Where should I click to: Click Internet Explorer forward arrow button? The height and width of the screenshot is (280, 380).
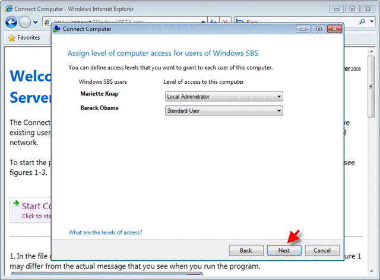[25, 23]
